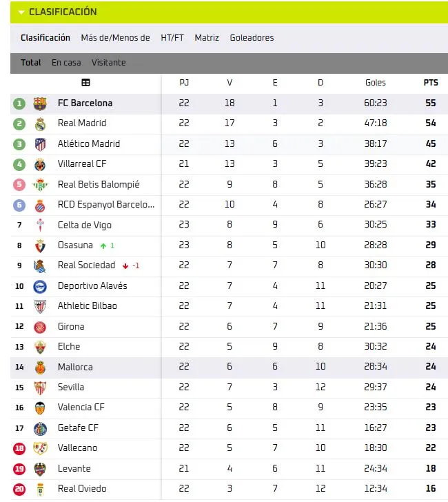The image size is (448, 502).
Task: Click the FC Barcelona club crest icon
Action: point(40,103)
